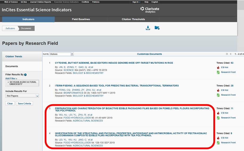The width and height of the screenshot is (244, 151).
Task: Click Research Front icon for second paper
Action: coord(218,95)
